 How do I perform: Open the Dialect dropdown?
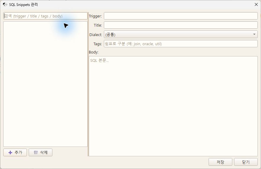tap(181, 35)
